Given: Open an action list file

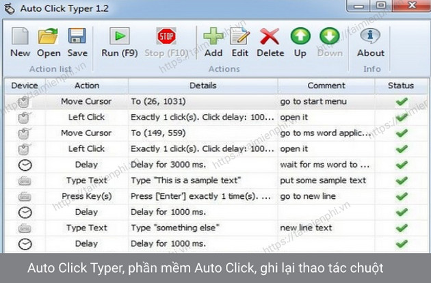Looking at the screenshot, I should coord(49,42).
